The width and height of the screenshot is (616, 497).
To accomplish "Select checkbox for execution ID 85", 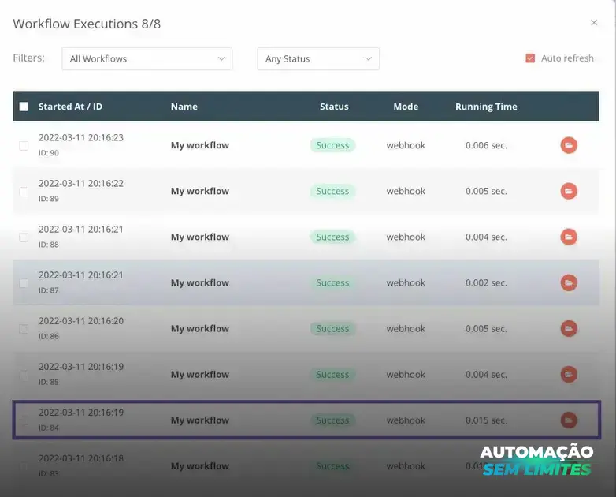I will coord(24,375).
